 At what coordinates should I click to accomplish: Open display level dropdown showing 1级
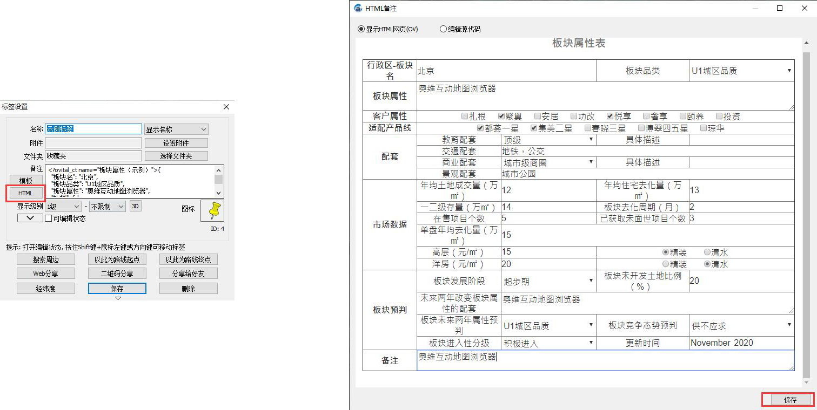tap(63, 206)
